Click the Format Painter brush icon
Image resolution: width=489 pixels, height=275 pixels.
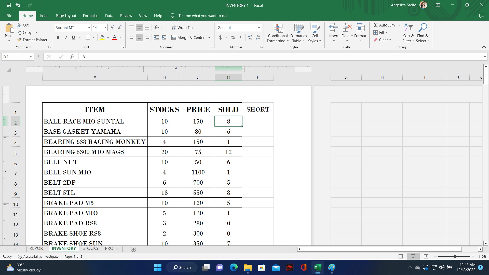pyautogui.click(x=19, y=40)
